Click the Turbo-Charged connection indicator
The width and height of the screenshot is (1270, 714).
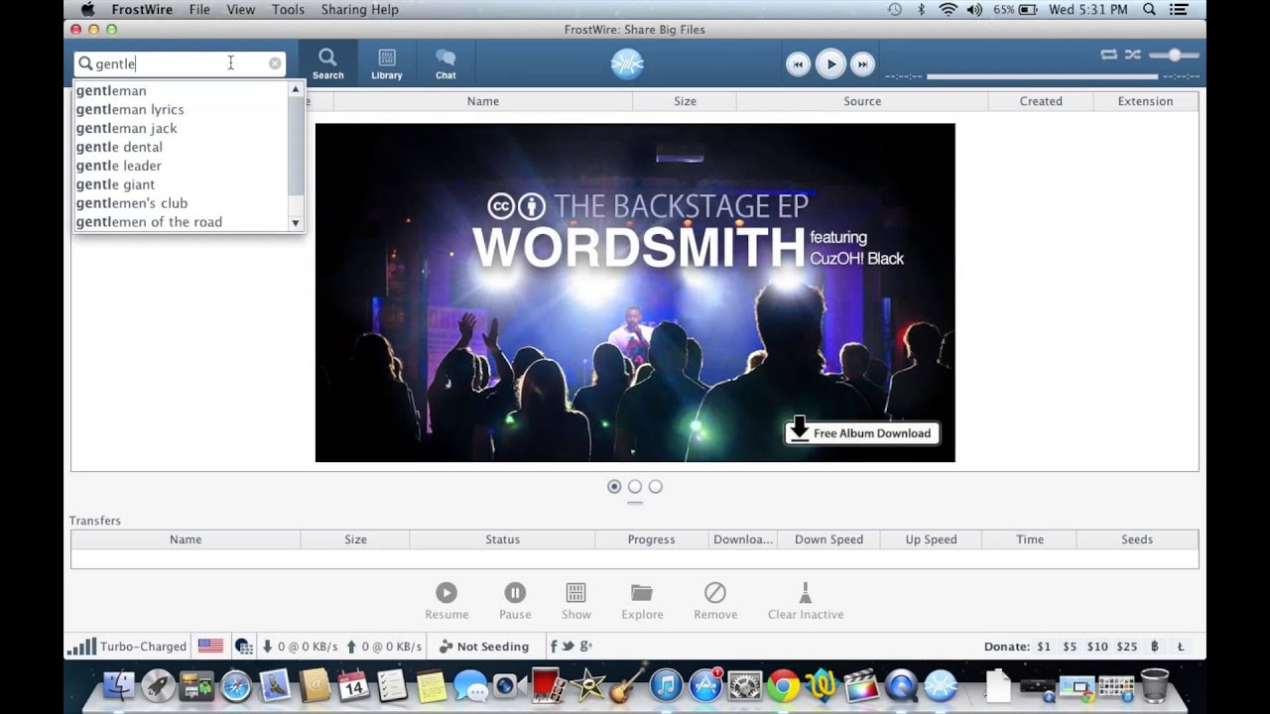(127, 647)
